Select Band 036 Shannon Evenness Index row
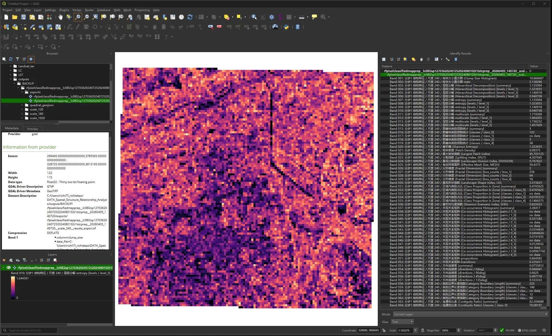The height and width of the screenshot is (336, 552). 463,205
